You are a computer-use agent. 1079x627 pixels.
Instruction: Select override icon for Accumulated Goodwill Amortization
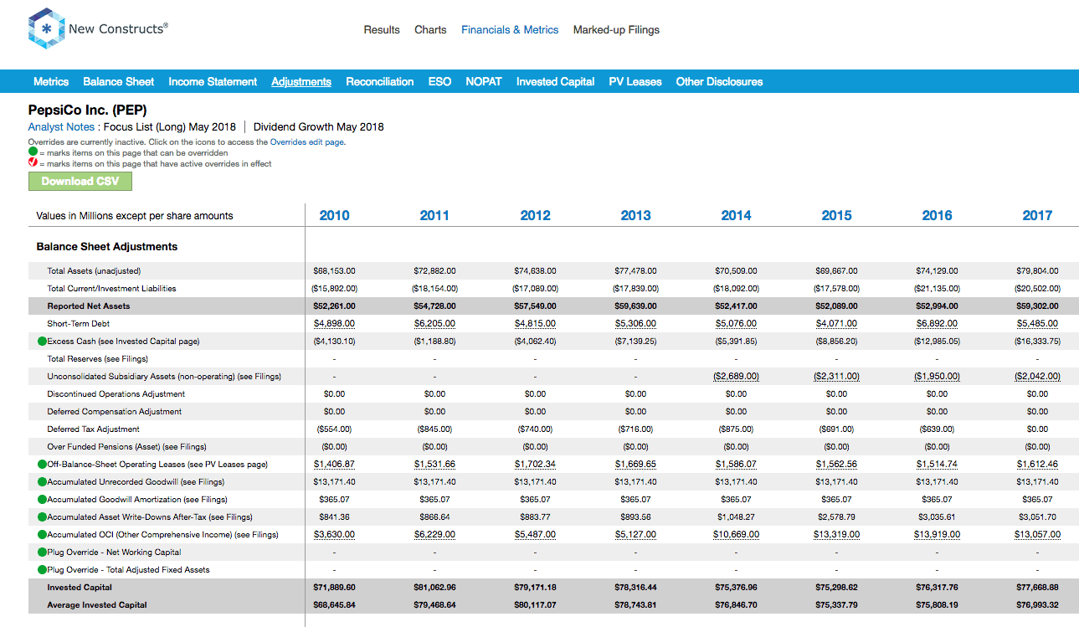click(42, 500)
